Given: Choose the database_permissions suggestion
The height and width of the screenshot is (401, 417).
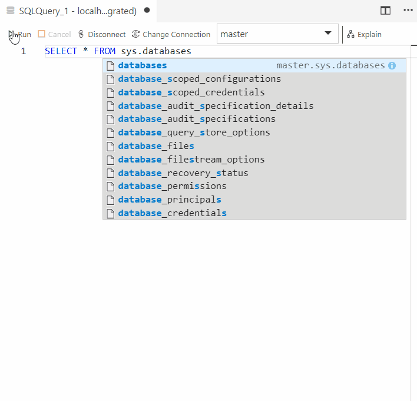Looking at the screenshot, I should click(172, 186).
